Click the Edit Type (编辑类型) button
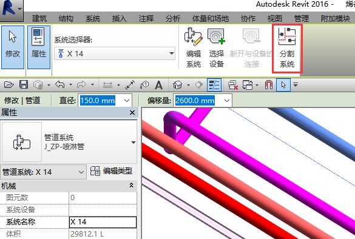 (x=111, y=171)
